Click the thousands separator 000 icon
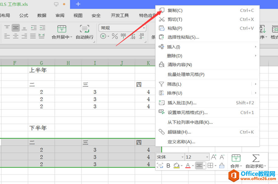 click(x=123, y=36)
